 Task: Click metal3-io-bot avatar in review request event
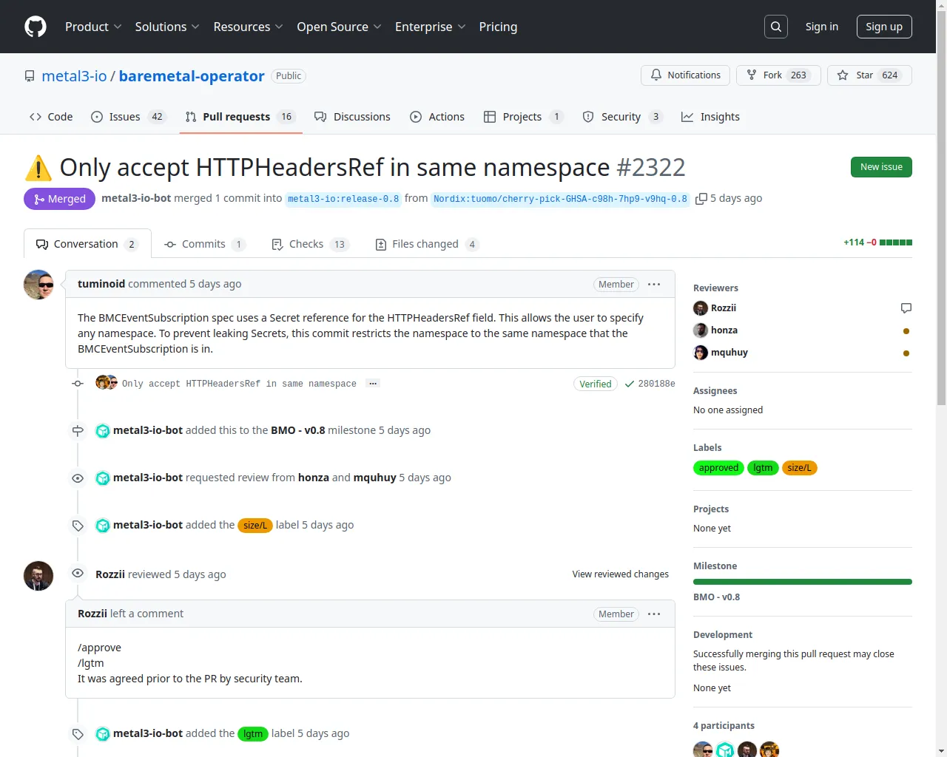pyautogui.click(x=103, y=478)
